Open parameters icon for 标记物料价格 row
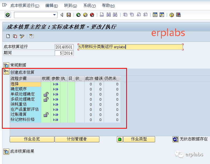The width and height of the screenshot is (210, 164). tap(56, 120)
